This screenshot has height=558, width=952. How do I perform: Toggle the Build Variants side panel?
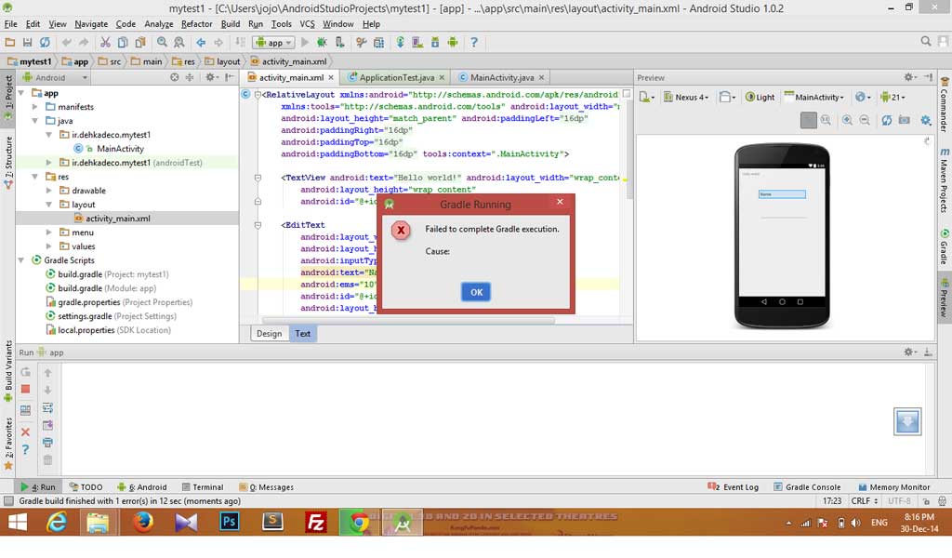[x=8, y=370]
